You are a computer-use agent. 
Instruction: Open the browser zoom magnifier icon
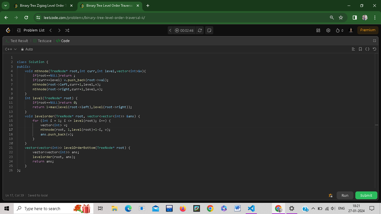coord(331,18)
